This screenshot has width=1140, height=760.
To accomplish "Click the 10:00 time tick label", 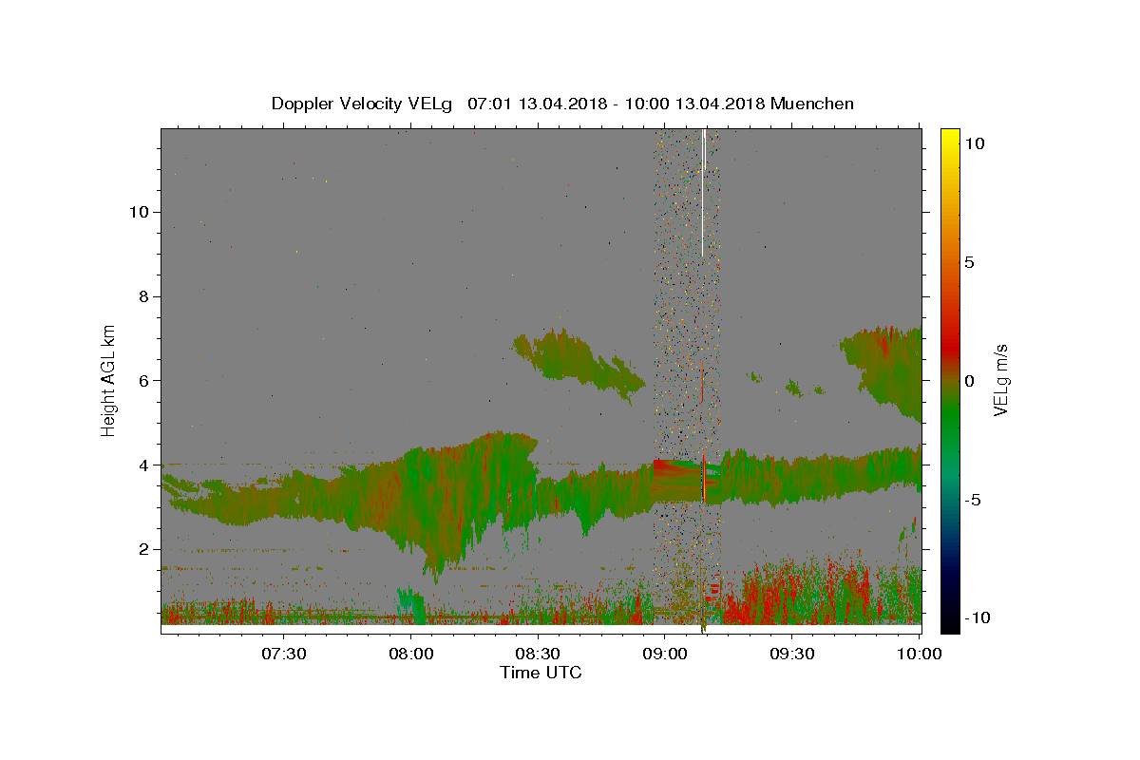I will (x=918, y=655).
